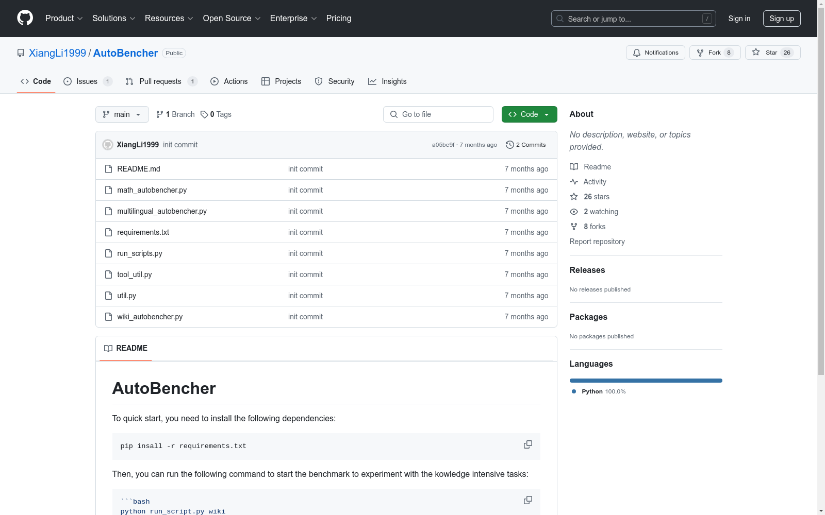Click the star icon beside 26 stars

coord(574,197)
